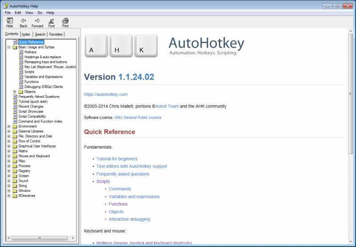Screen dimensions: 356x247
Task: Expand the Objects tree node
Action: [x=15, y=92]
